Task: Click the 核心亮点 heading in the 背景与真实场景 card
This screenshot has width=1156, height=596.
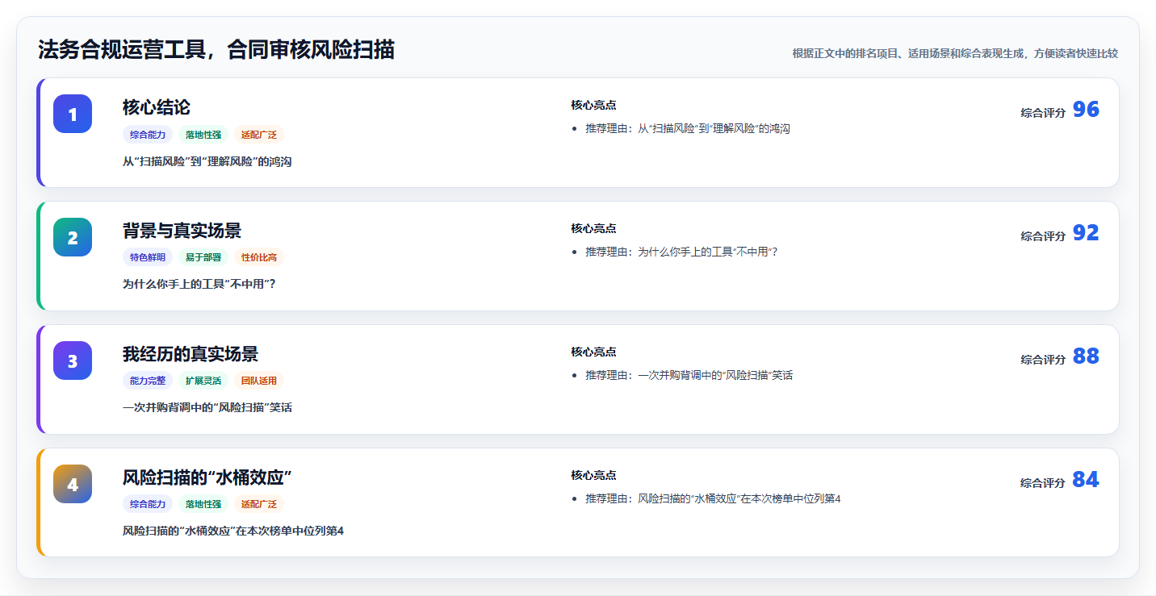Action: 593,229
